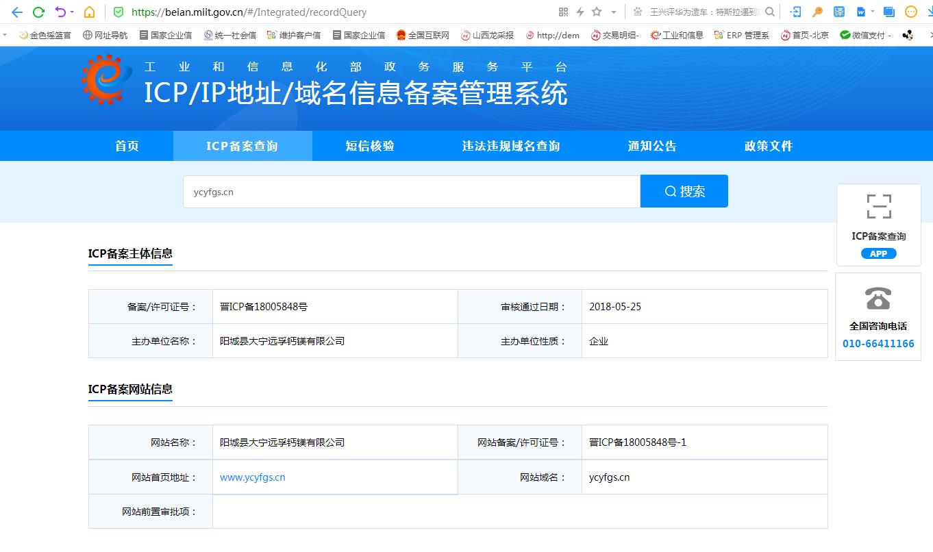Open the password key extension icon
Screen dimensions: 933x552
tap(817, 12)
